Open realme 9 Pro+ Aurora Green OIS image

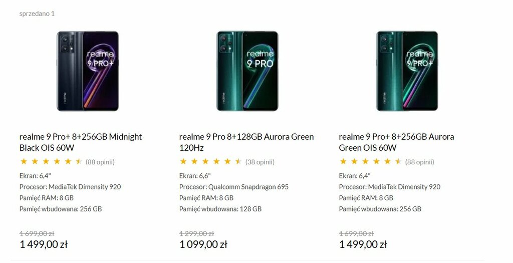[x=407, y=71]
